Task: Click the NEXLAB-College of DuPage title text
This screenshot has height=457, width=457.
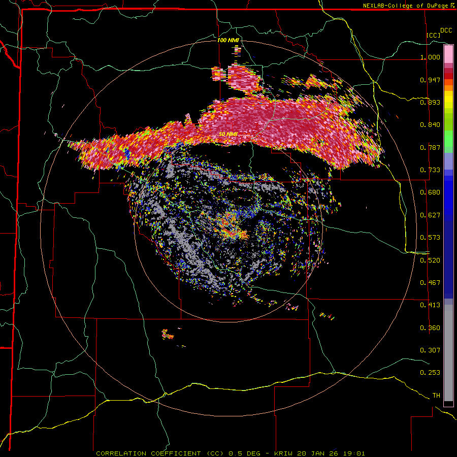Action: [406, 6]
